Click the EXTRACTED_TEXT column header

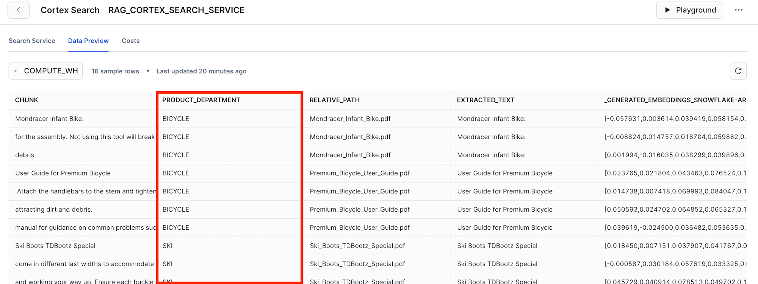485,100
